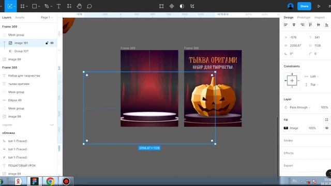Click the Crop image icon
The width and height of the screenshot is (331, 186).
coord(192,6)
